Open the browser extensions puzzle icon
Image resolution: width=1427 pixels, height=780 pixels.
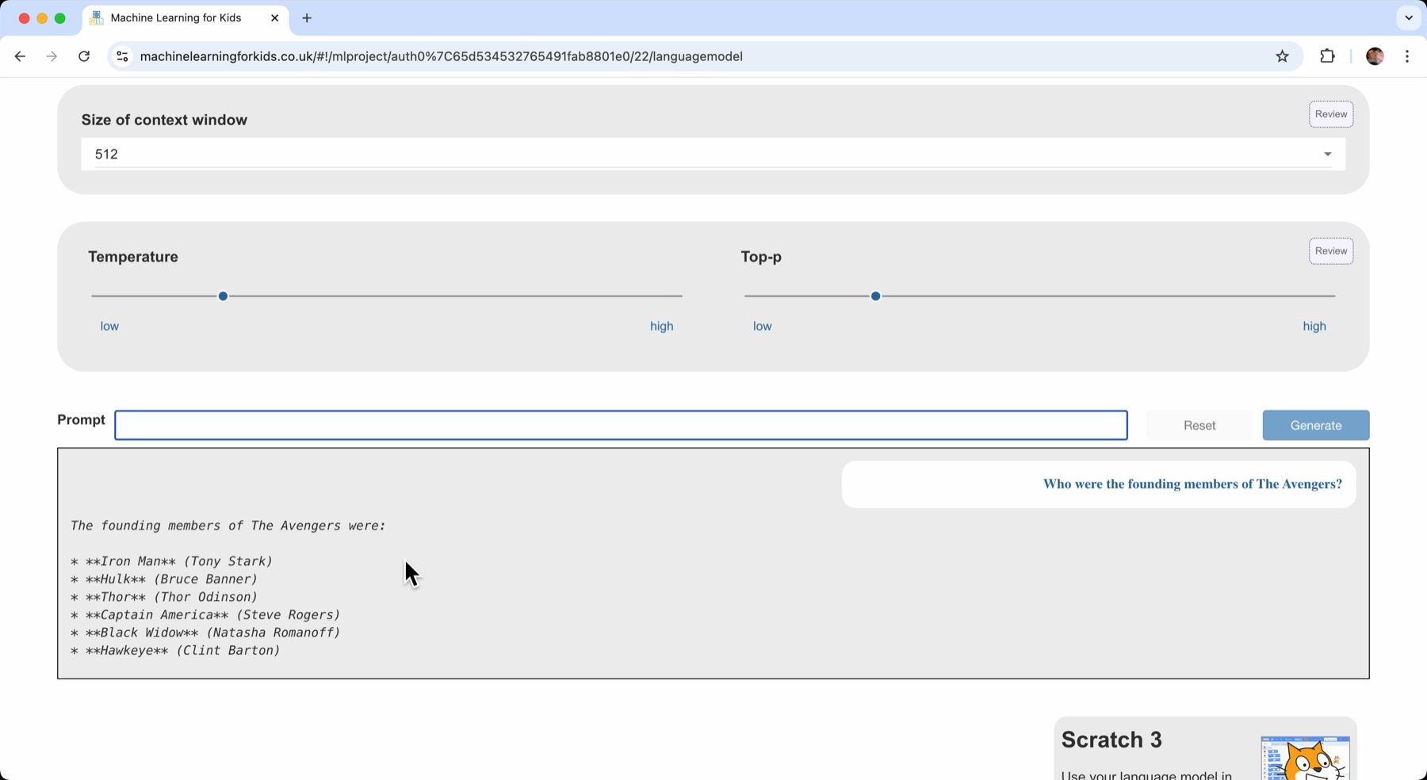(x=1327, y=56)
